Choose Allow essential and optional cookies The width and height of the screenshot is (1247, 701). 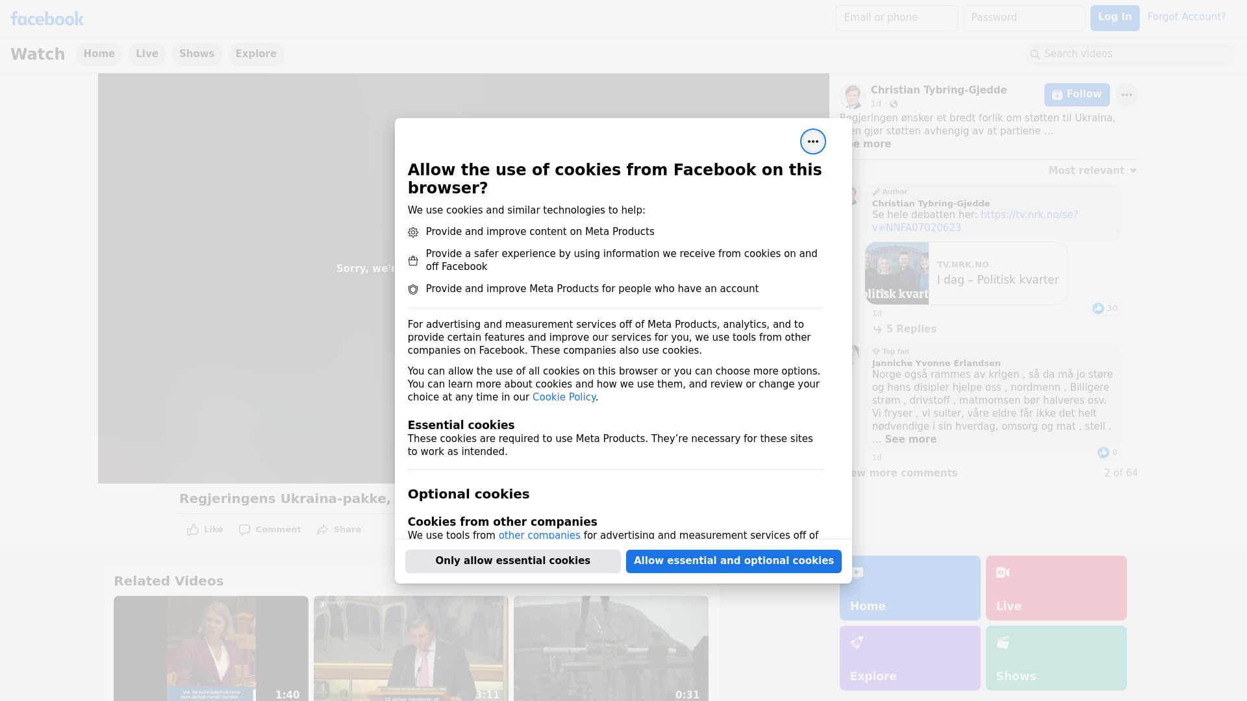734,561
